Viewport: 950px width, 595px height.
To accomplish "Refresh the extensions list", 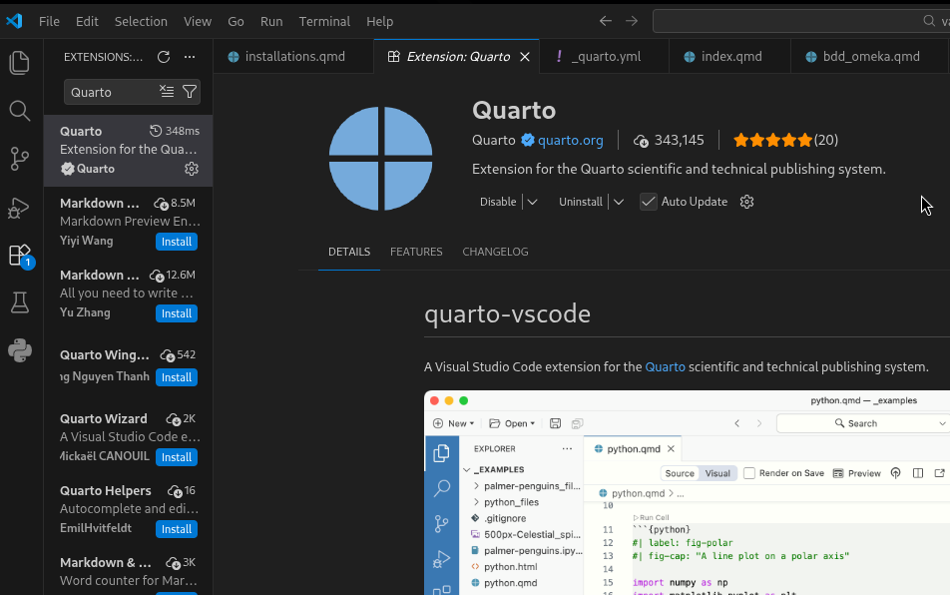I will pos(164,57).
